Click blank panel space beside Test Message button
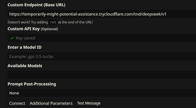 149,103
